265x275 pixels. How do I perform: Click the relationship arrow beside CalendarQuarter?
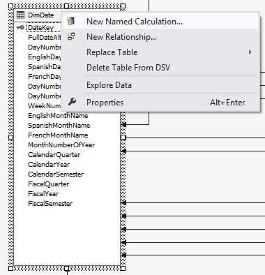(x=124, y=151)
